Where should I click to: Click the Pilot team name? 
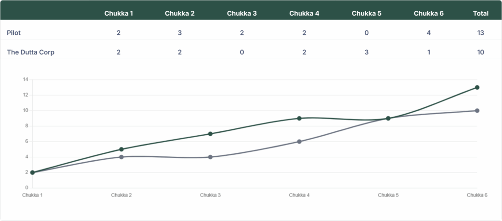tap(14, 33)
